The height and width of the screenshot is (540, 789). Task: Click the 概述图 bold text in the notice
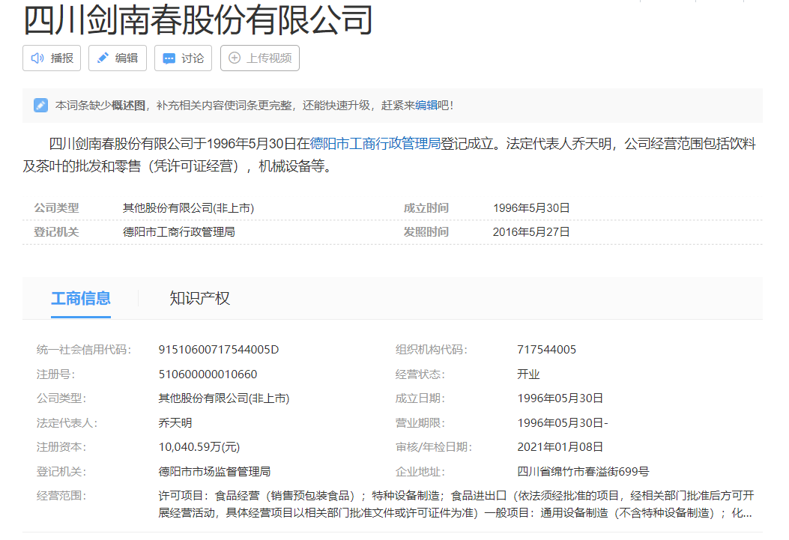pyautogui.click(x=128, y=105)
